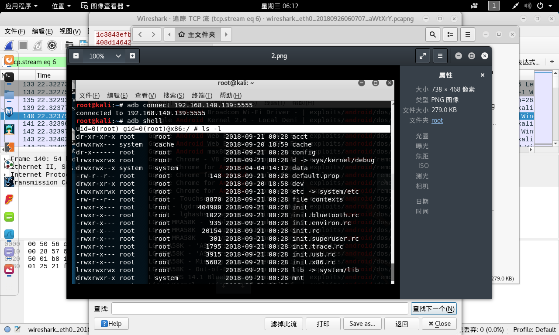This screenshot has width=559, height=335.
Task: Open the 图像查看器 app menu
Action: pos(106,6)
